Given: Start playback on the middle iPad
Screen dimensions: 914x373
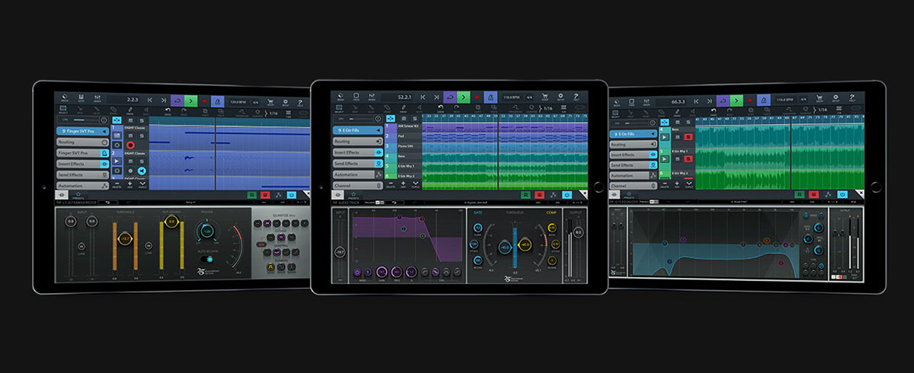Looking at the screenshot, I should (x=463, y=97).
